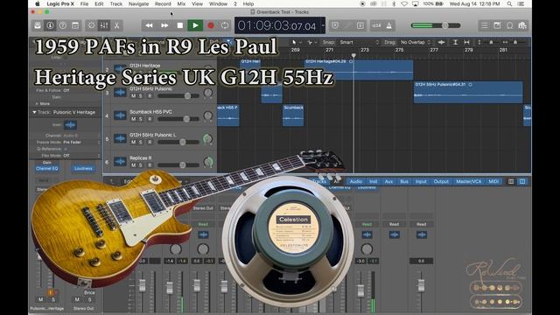Solo the G12H 55Hz Pulsonic track

(x=141, y=96)
